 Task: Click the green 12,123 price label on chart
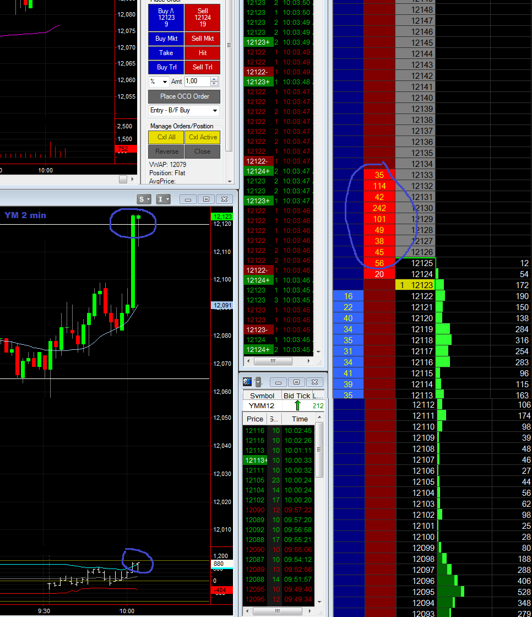click(222, 217)
